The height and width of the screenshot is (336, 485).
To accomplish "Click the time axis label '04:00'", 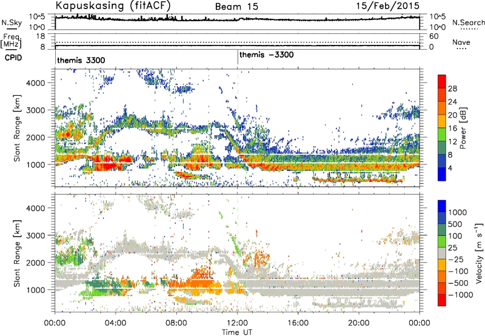I will coord(116,323).
